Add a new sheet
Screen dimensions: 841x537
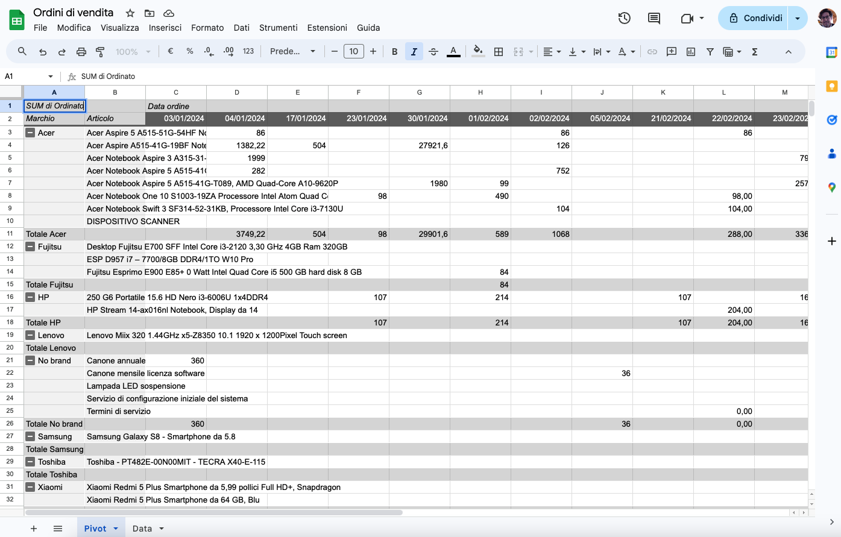point(34,529)
